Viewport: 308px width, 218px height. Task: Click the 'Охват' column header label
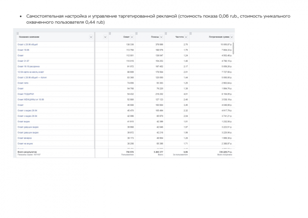point(126,37)
